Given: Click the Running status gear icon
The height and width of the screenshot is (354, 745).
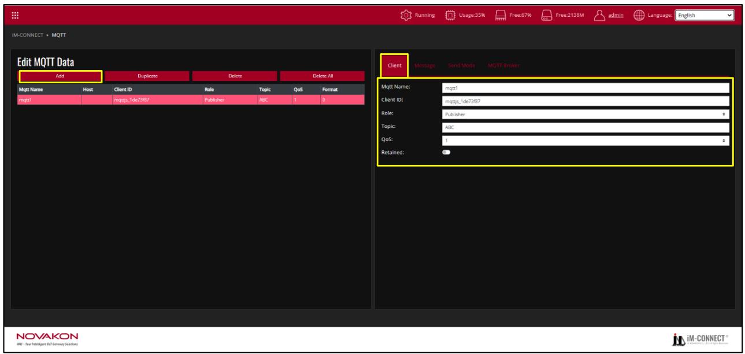Looking at the screenshot, I should 406,14.
